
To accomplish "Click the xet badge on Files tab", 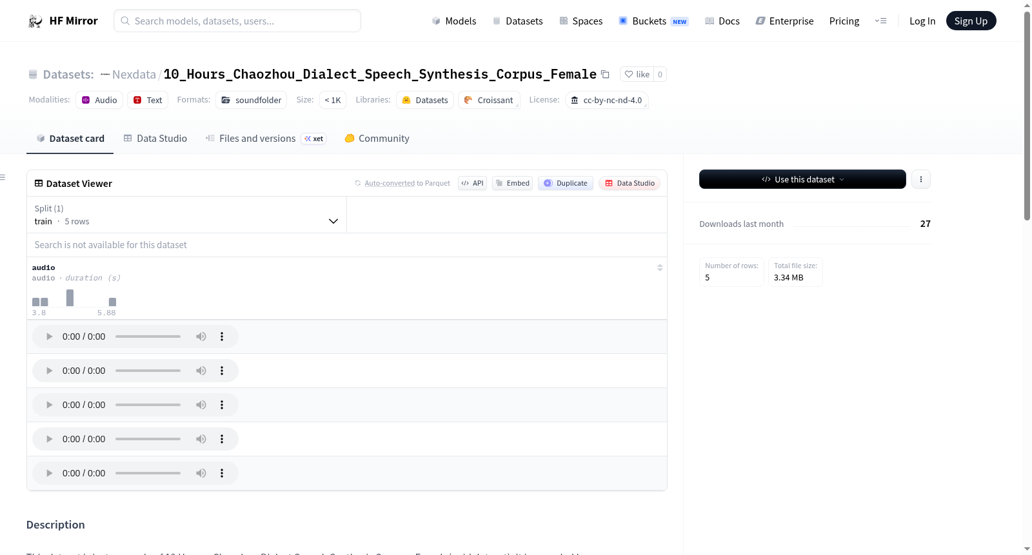I will pos(314,139).
